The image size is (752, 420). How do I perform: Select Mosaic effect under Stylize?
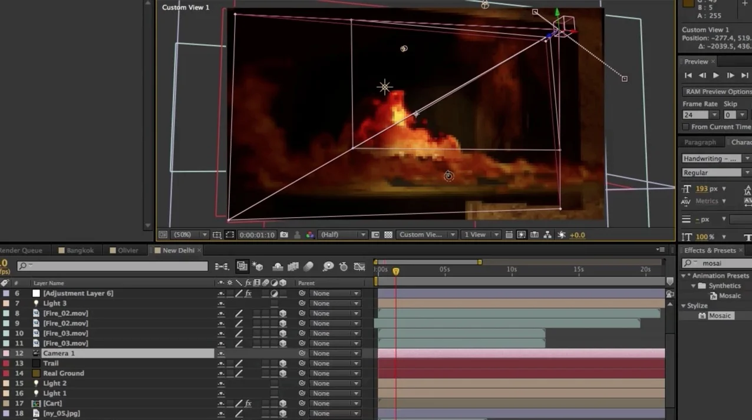(719, 316)
